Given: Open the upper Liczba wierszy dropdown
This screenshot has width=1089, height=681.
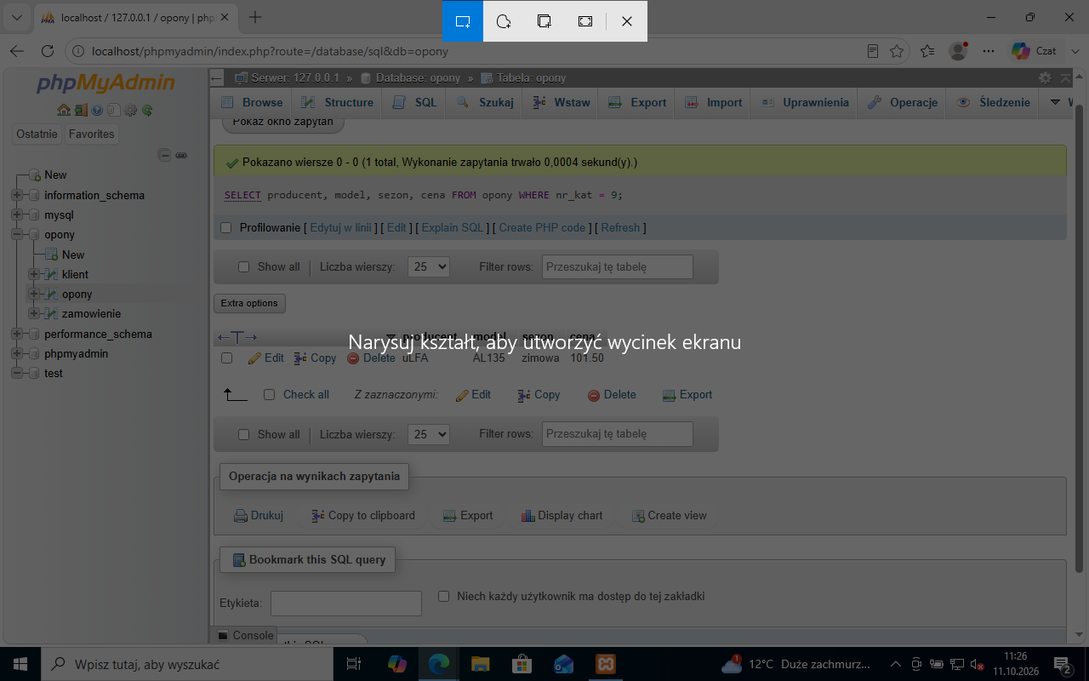Looking at the screenshot, I should pos(429,266).
